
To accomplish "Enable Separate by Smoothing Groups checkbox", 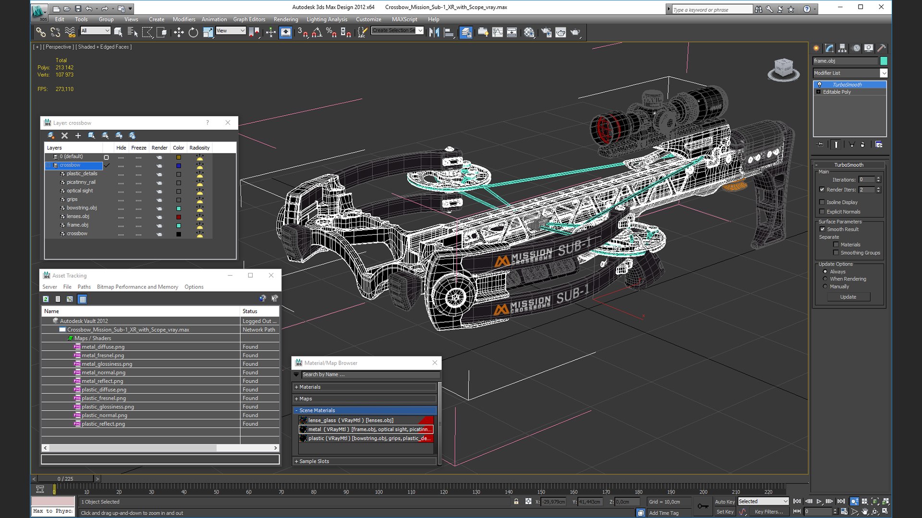I will [x=836, y=252].
